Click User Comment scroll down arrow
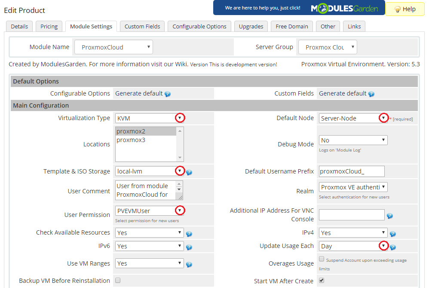Screen dimensions: 429x288 179,189
